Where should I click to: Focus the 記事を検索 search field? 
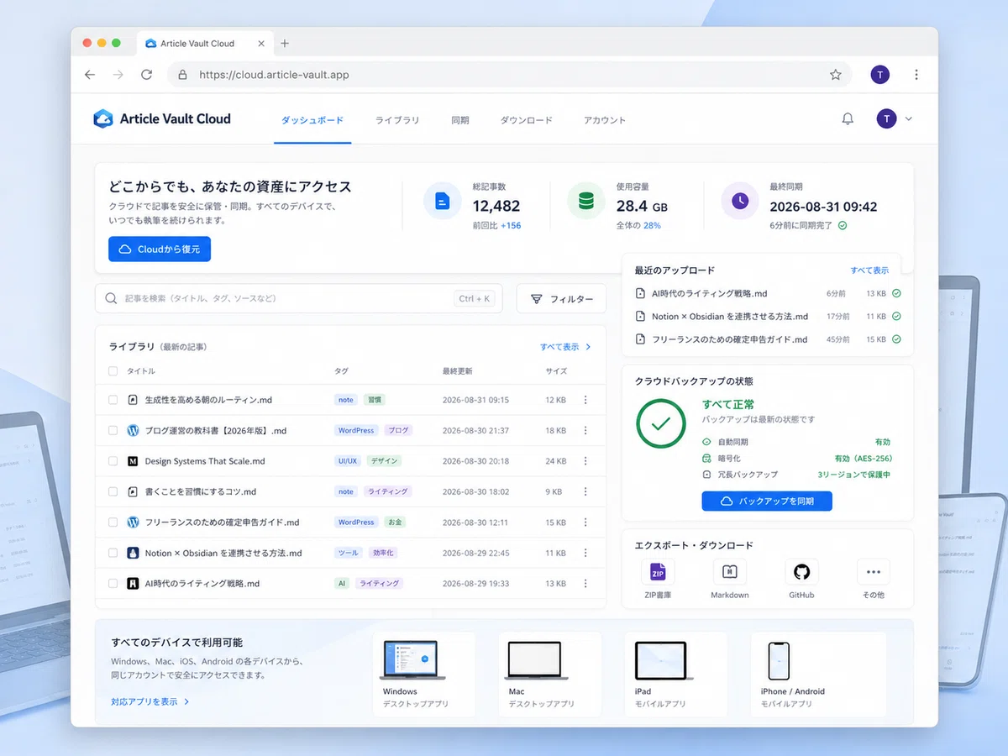[x=299, y=298]
